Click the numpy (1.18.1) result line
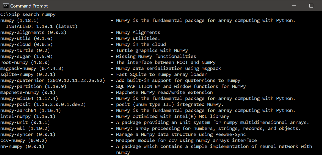The height and width of the screenshot is (155, 322). (148, 20)
